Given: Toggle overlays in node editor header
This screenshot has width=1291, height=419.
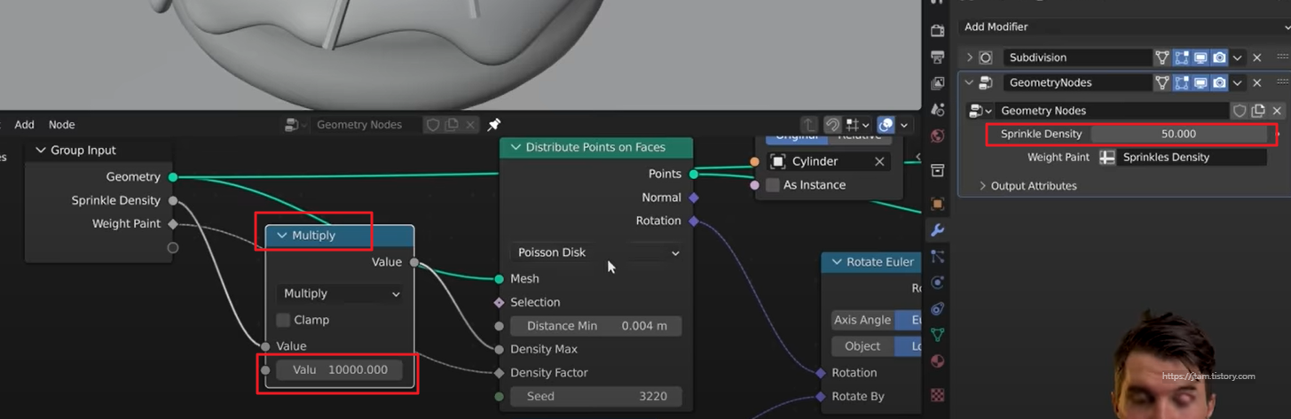Looking at the screenshot, I should point(886,125).
